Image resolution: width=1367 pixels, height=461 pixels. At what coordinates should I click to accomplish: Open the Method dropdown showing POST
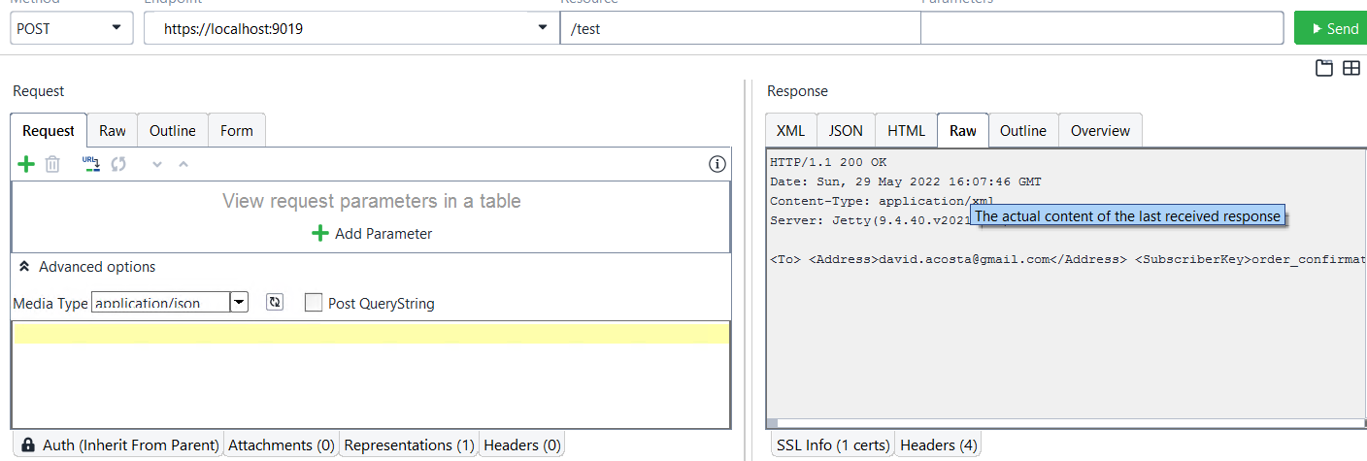click(x=72, y=28)
